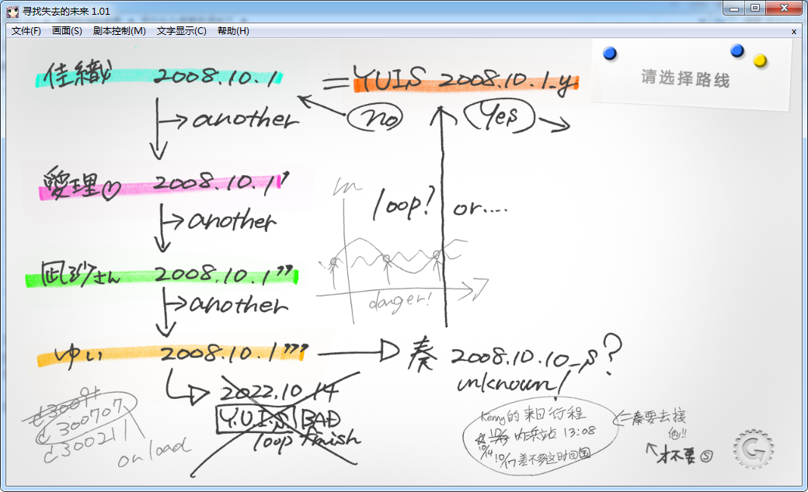Click the blue pushpin beside the yellow pin
The width and height of the screenshot is (808, 492).
click(737, 50)
